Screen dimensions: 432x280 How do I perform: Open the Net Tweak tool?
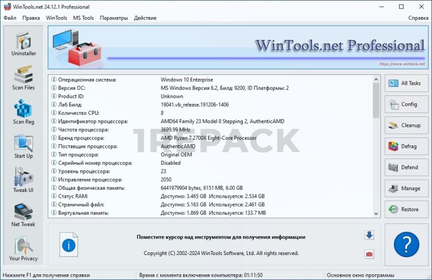[23, 215]
